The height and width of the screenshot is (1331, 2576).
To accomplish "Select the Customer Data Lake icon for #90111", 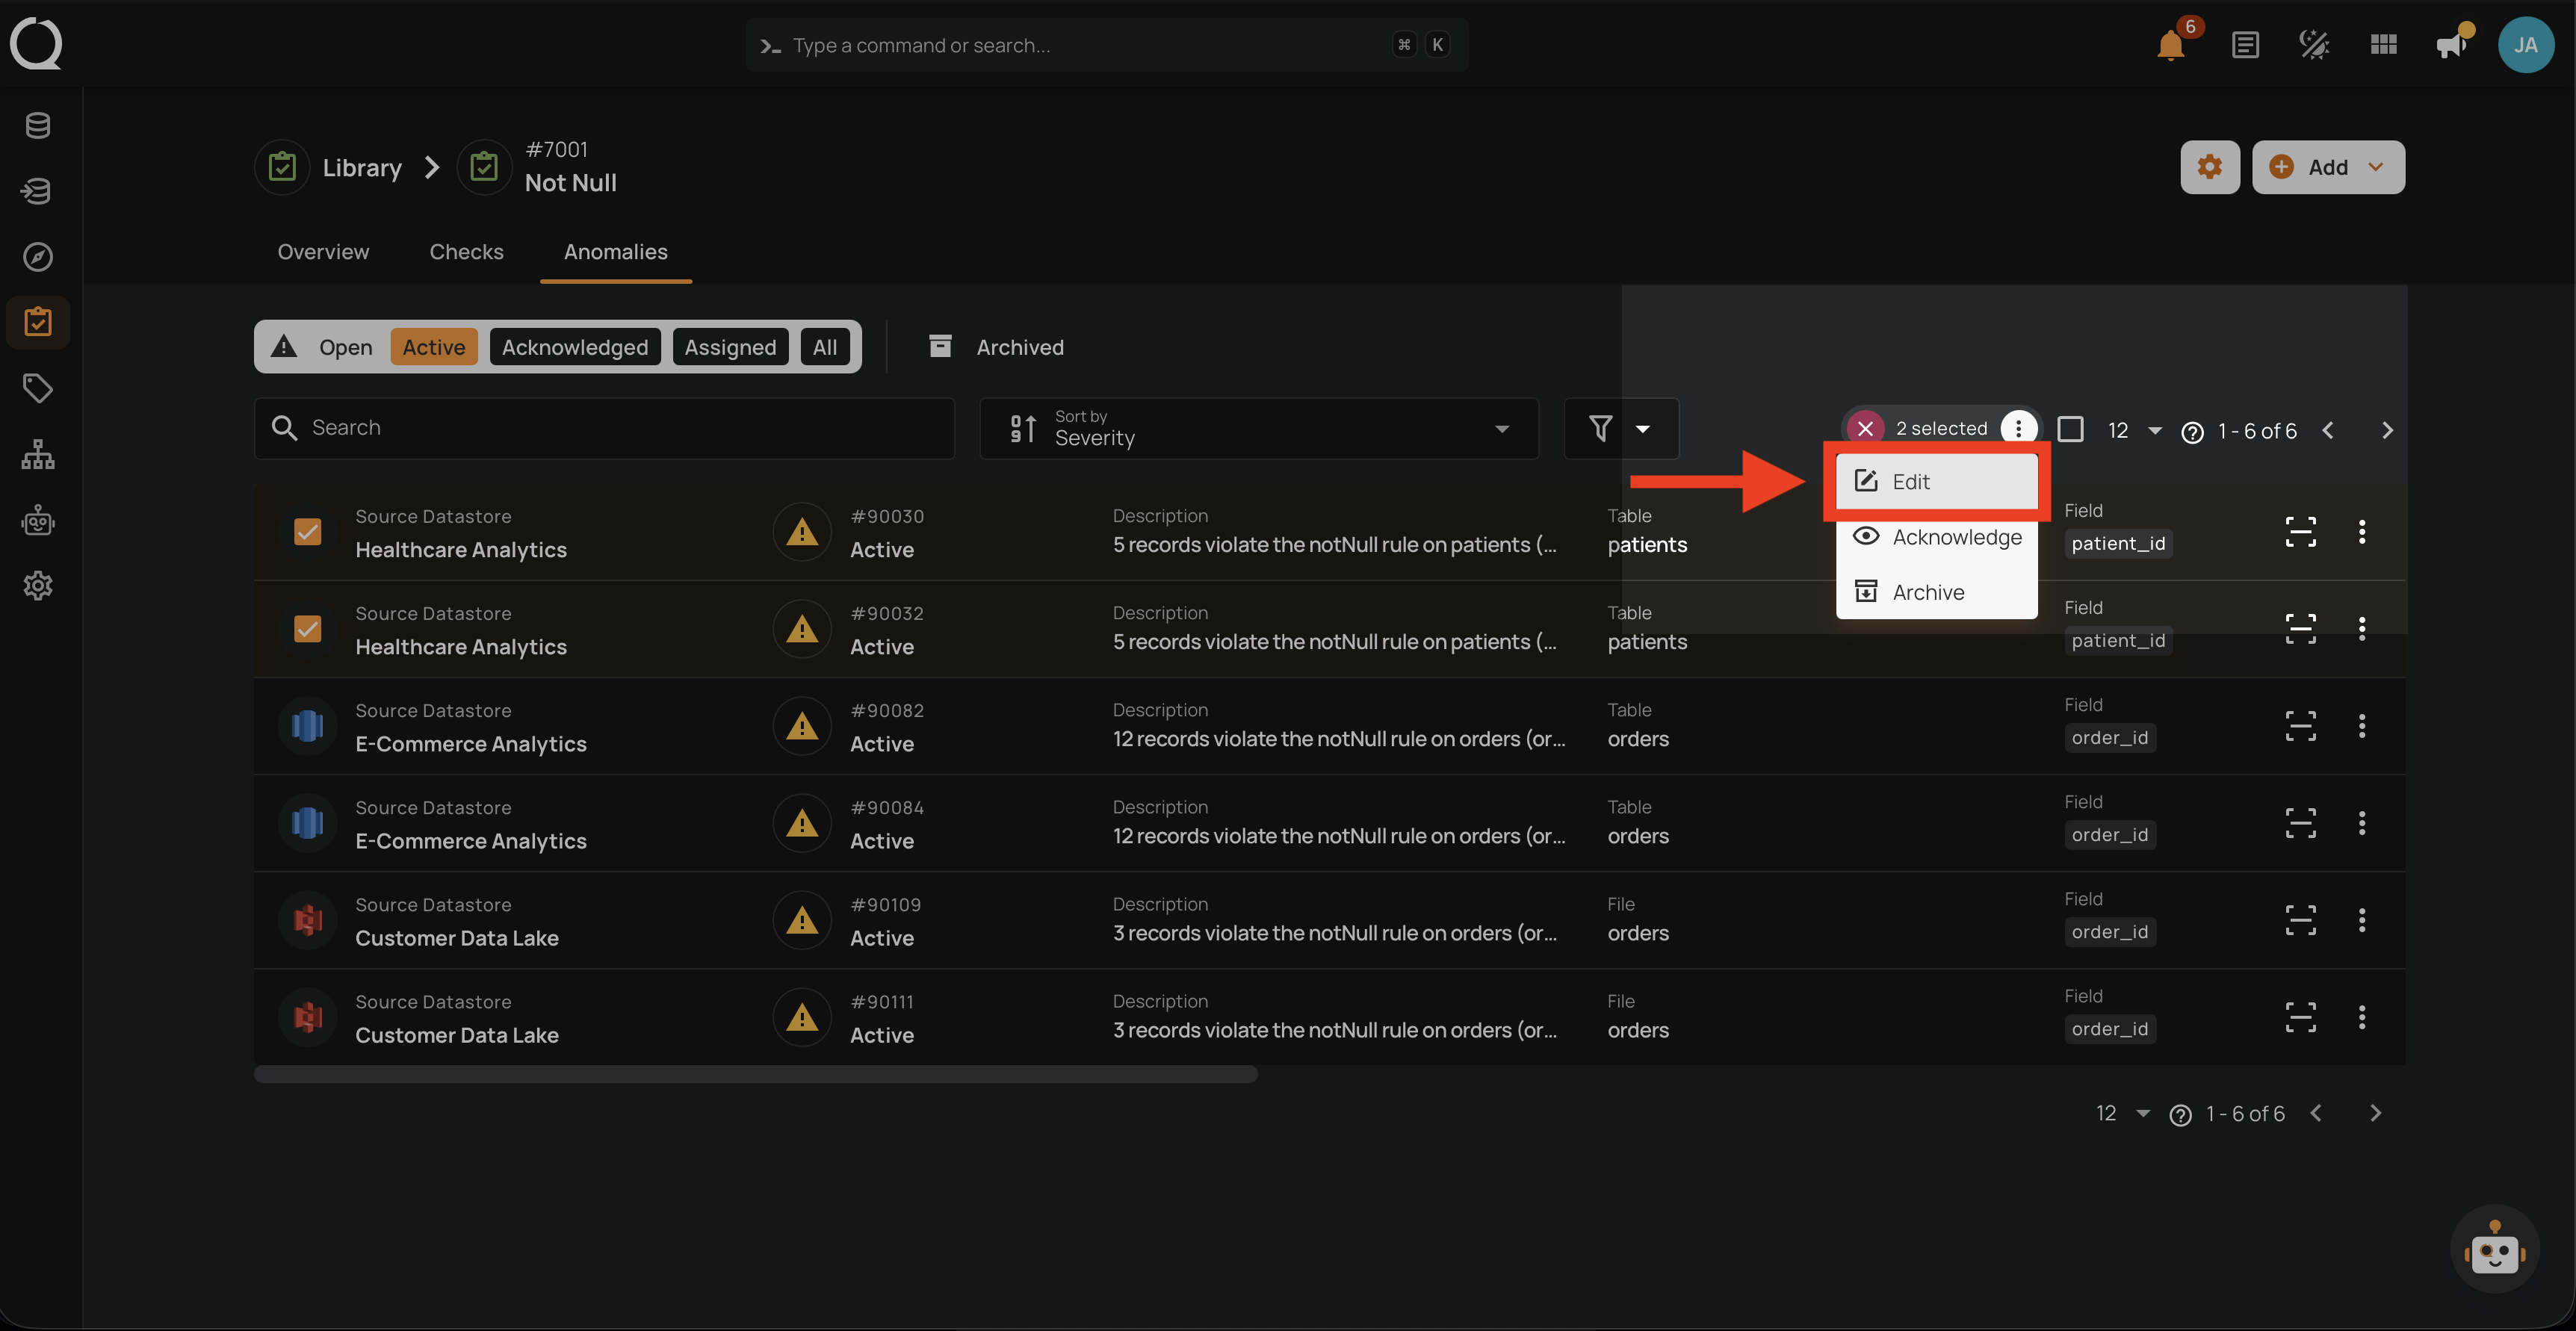I will coord(308,1017).
